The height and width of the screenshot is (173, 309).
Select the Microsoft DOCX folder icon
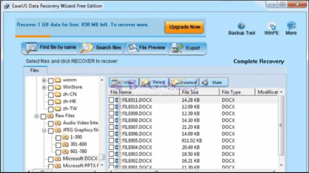[58, 158]
